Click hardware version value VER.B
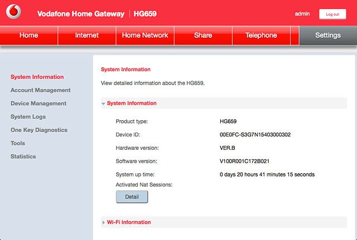 point(227,148)
